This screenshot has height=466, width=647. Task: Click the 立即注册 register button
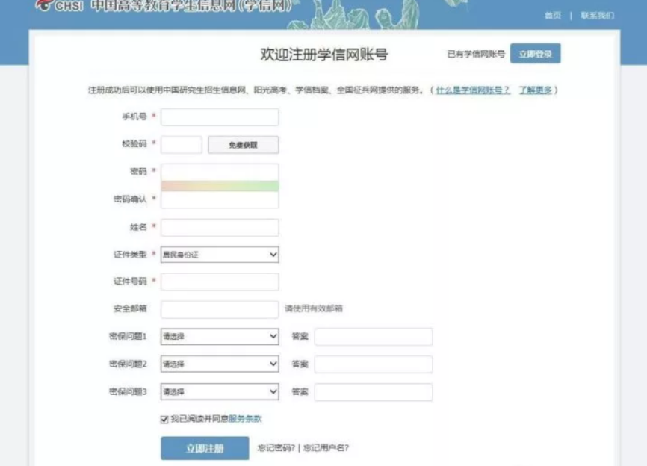point(205,448)
